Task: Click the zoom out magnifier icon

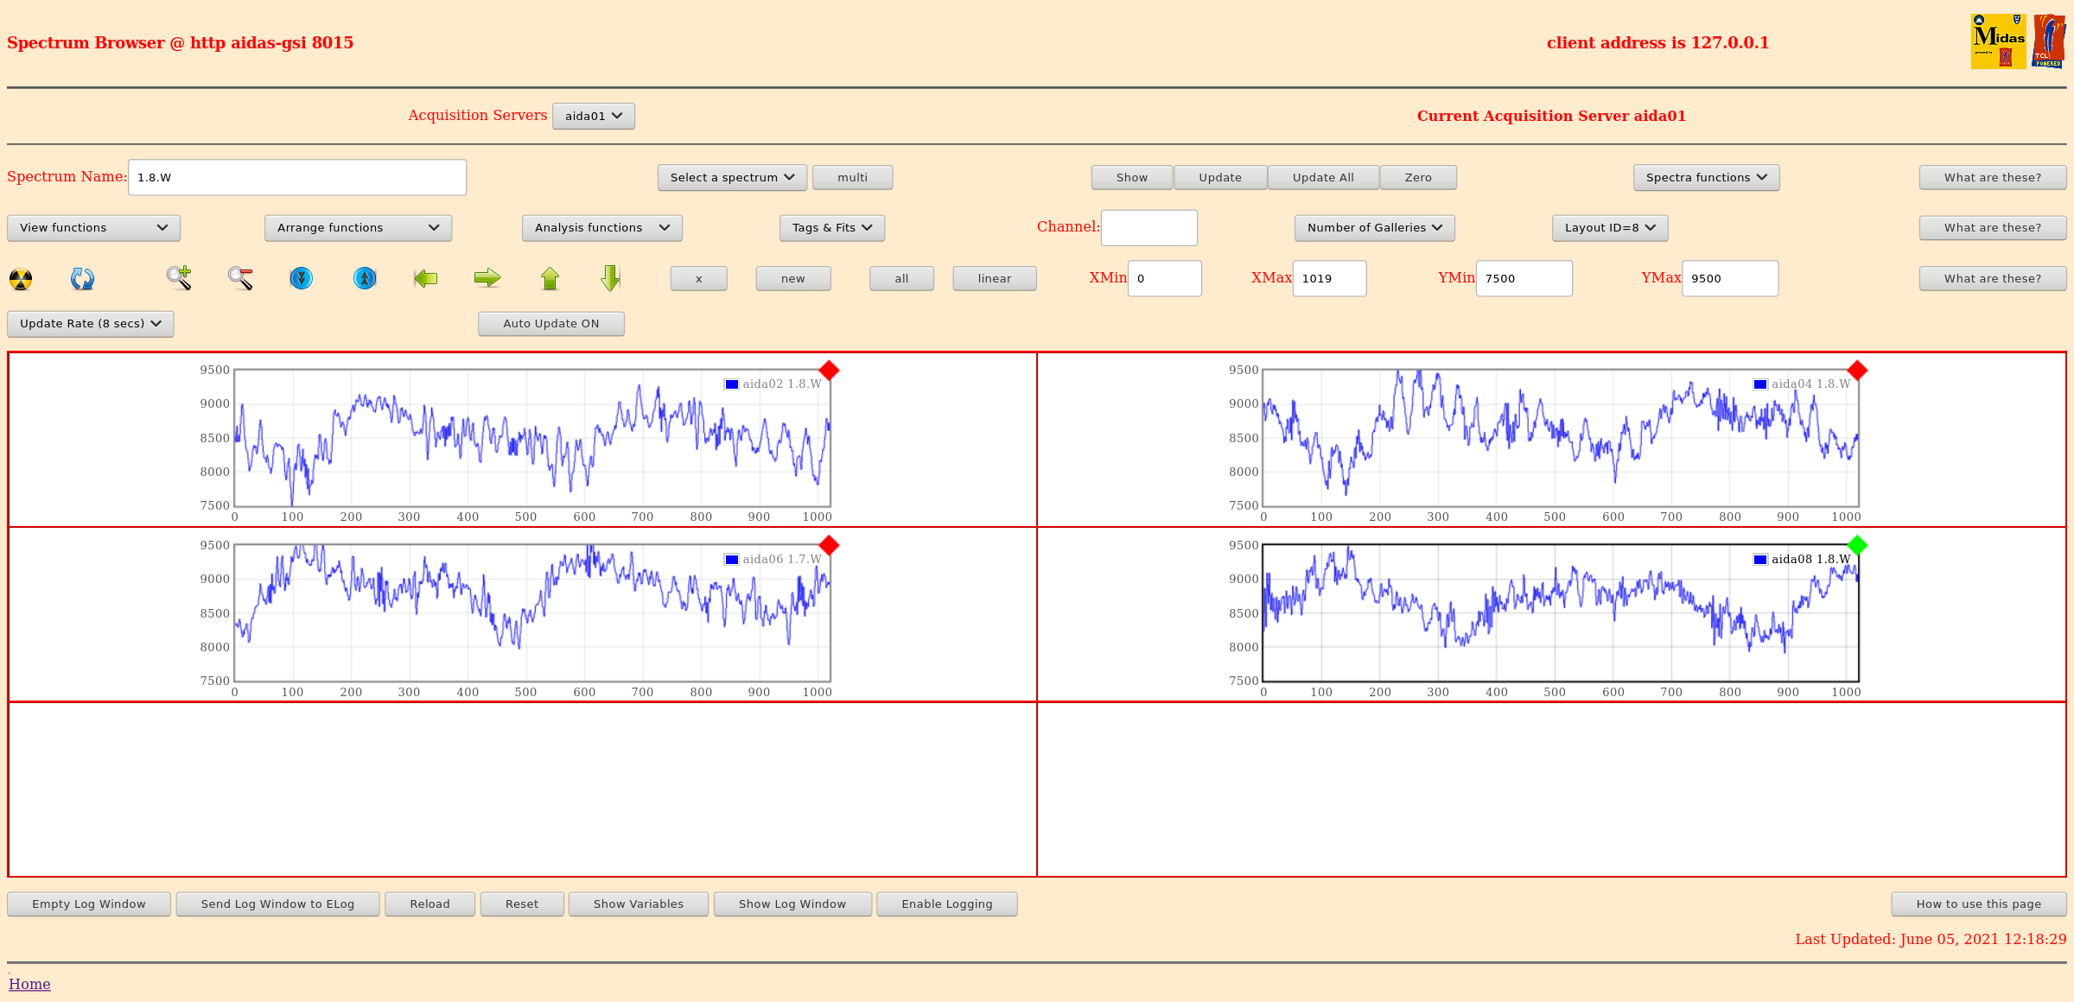Action: 240,278
